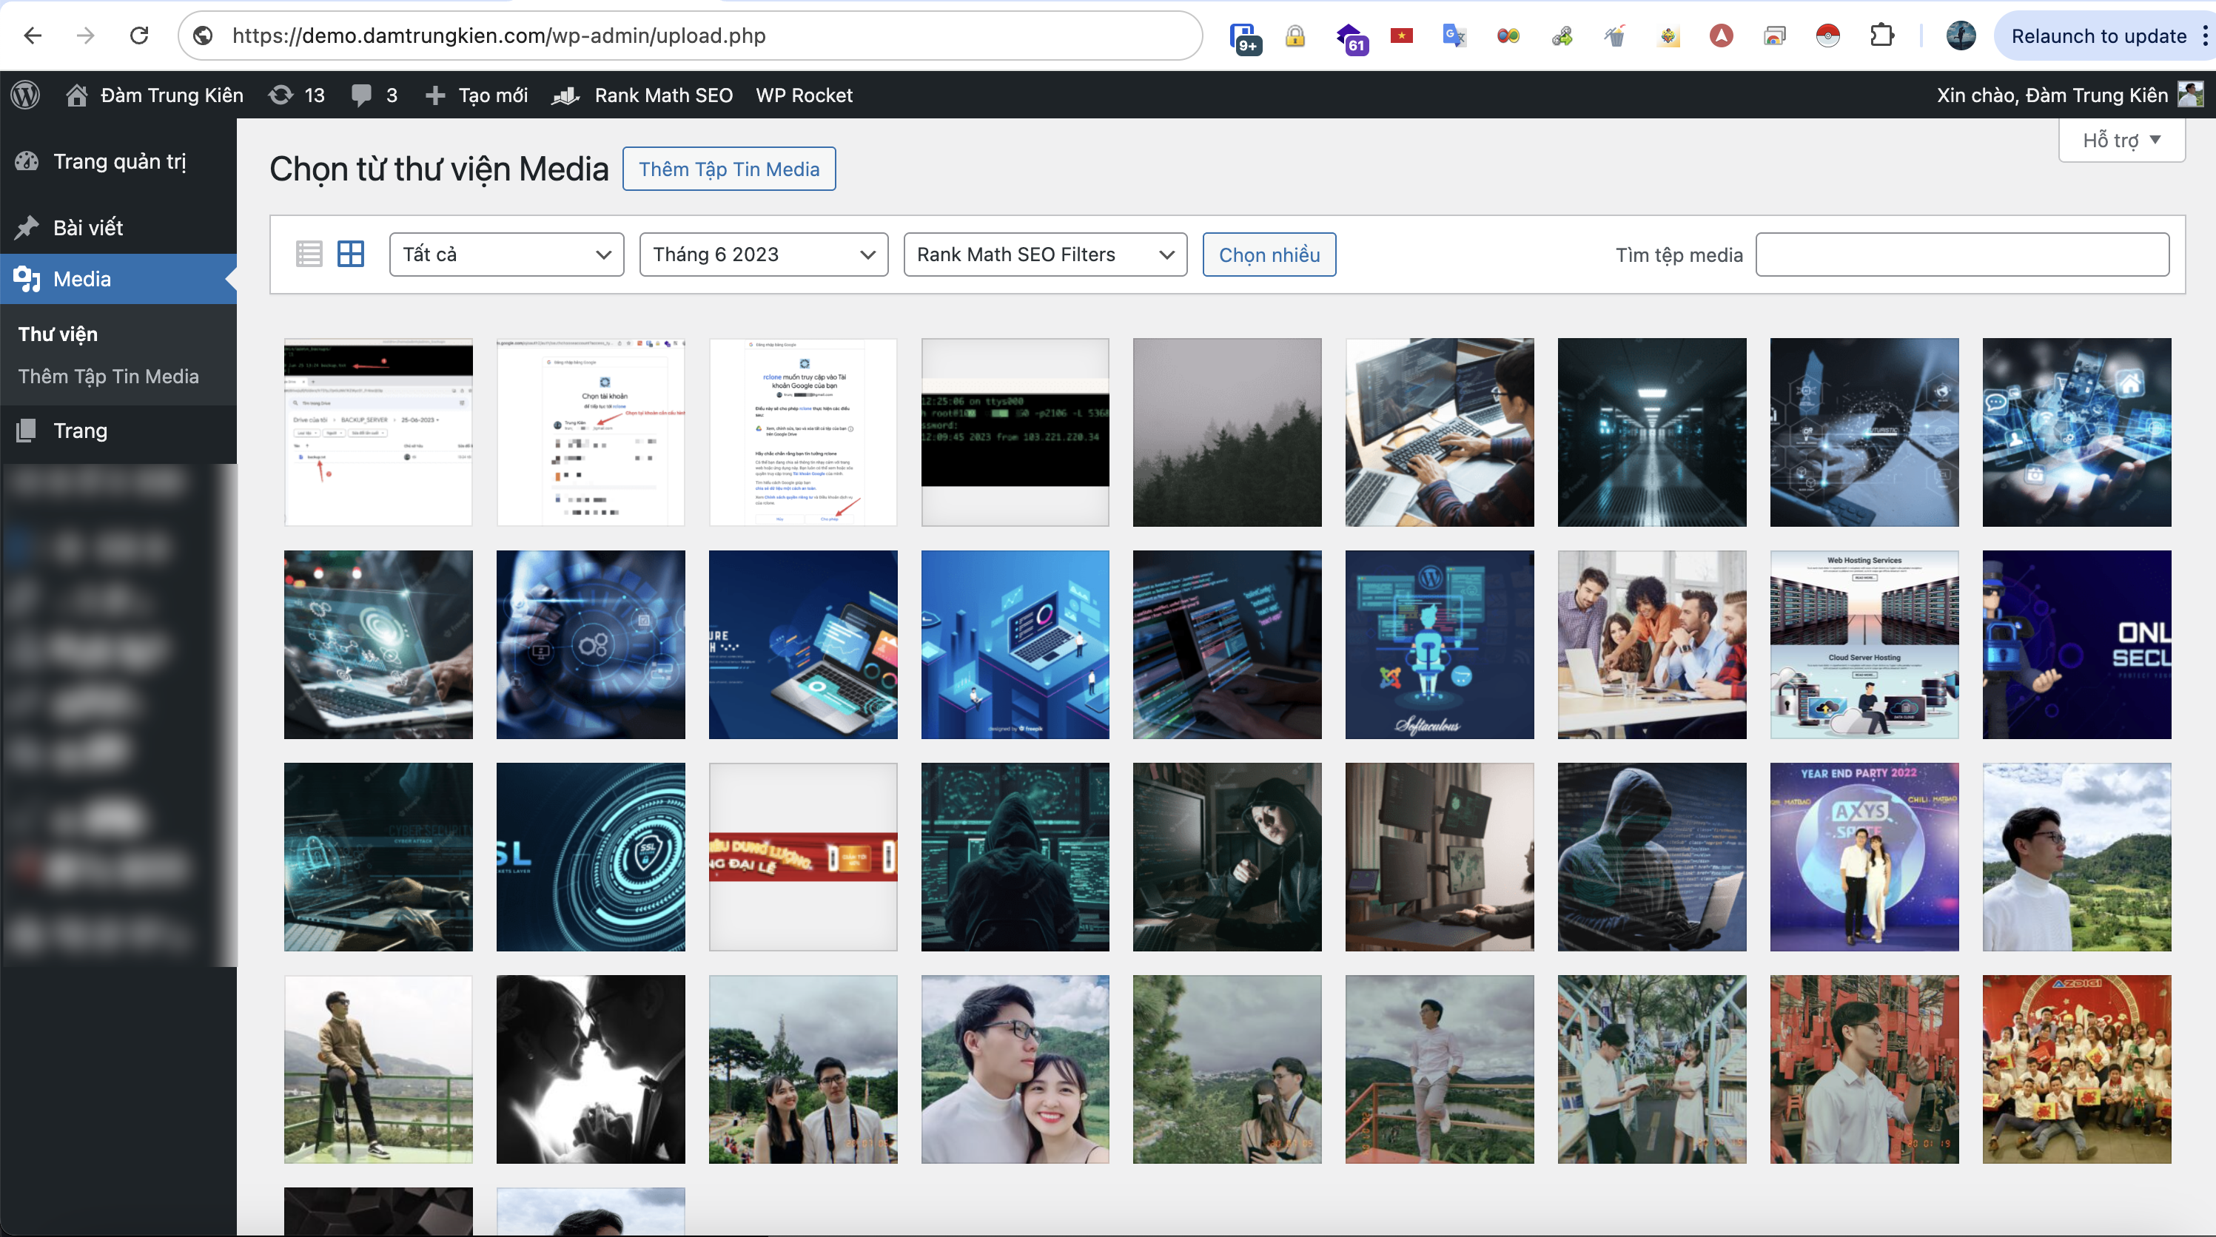This screenshot has height=1237, width=2216.
Task: Click the browser address bar URL
Action: coord(499,36)
